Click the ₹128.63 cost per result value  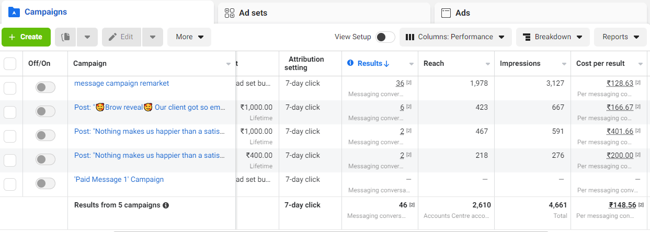click(620, 84)
